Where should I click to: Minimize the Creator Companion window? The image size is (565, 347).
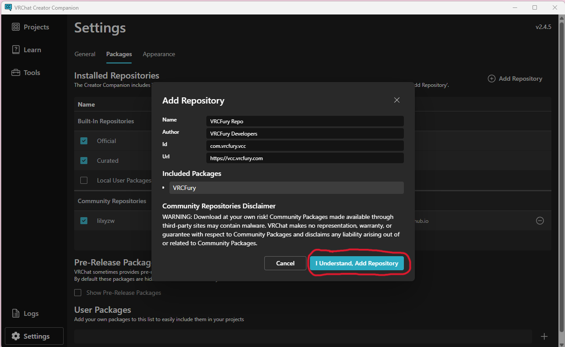515,7
